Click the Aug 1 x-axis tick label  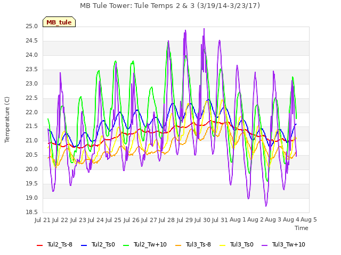[238, 220]
